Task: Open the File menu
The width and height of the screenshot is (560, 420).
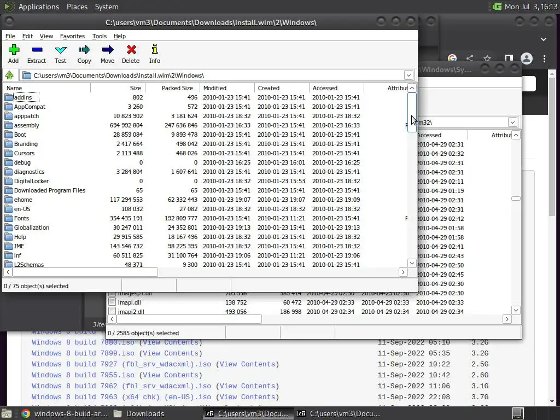Action: [x=10, y=36]
